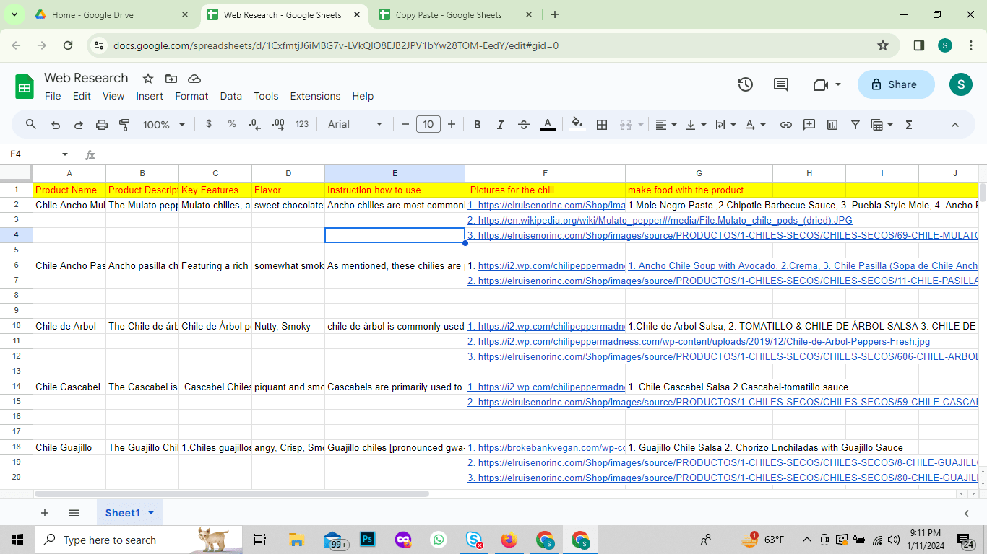Increase decimal places icon
Screen dimensions: 987x554
pos(278,124)
